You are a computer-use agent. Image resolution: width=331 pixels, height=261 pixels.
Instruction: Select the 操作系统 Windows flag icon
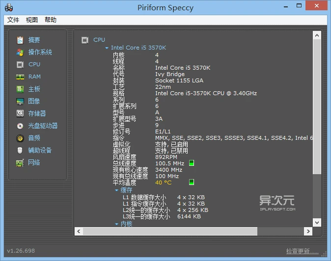pyautogui.click(x=20, y=52)
